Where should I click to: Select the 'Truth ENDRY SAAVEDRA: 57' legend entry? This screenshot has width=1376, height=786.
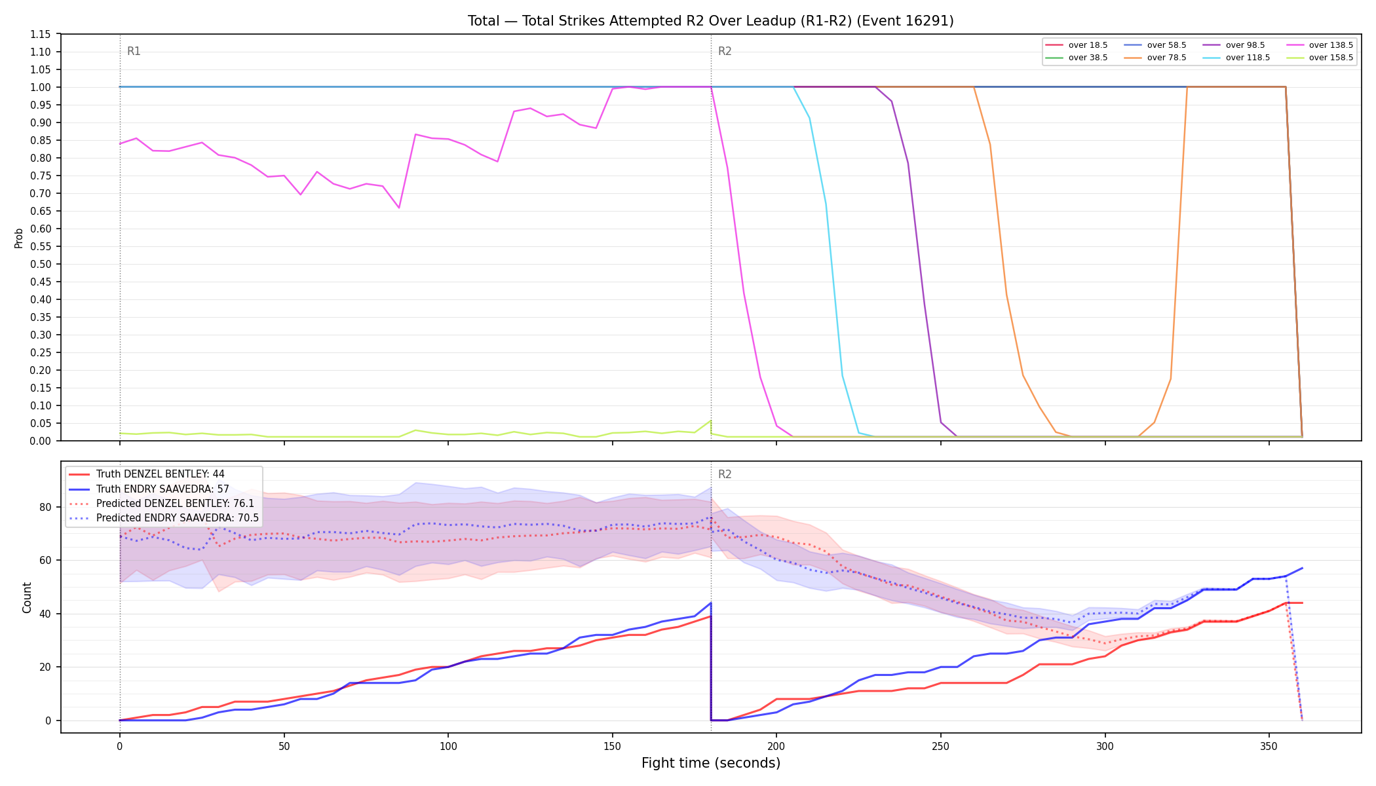click(162, 489)
